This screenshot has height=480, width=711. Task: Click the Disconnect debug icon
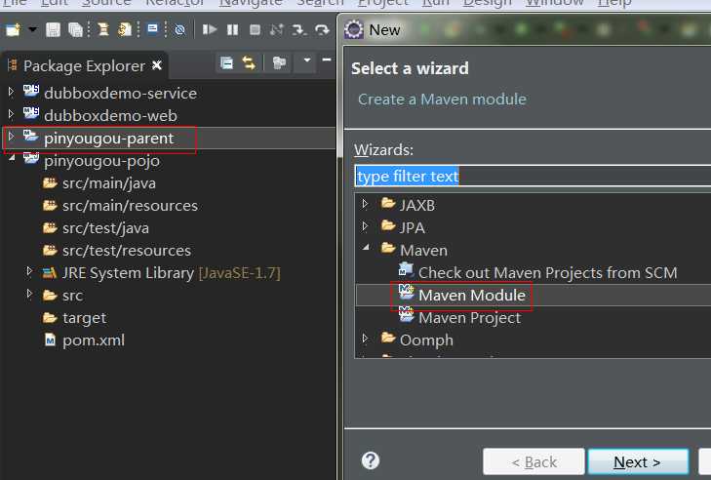click(x=277, y=30)
